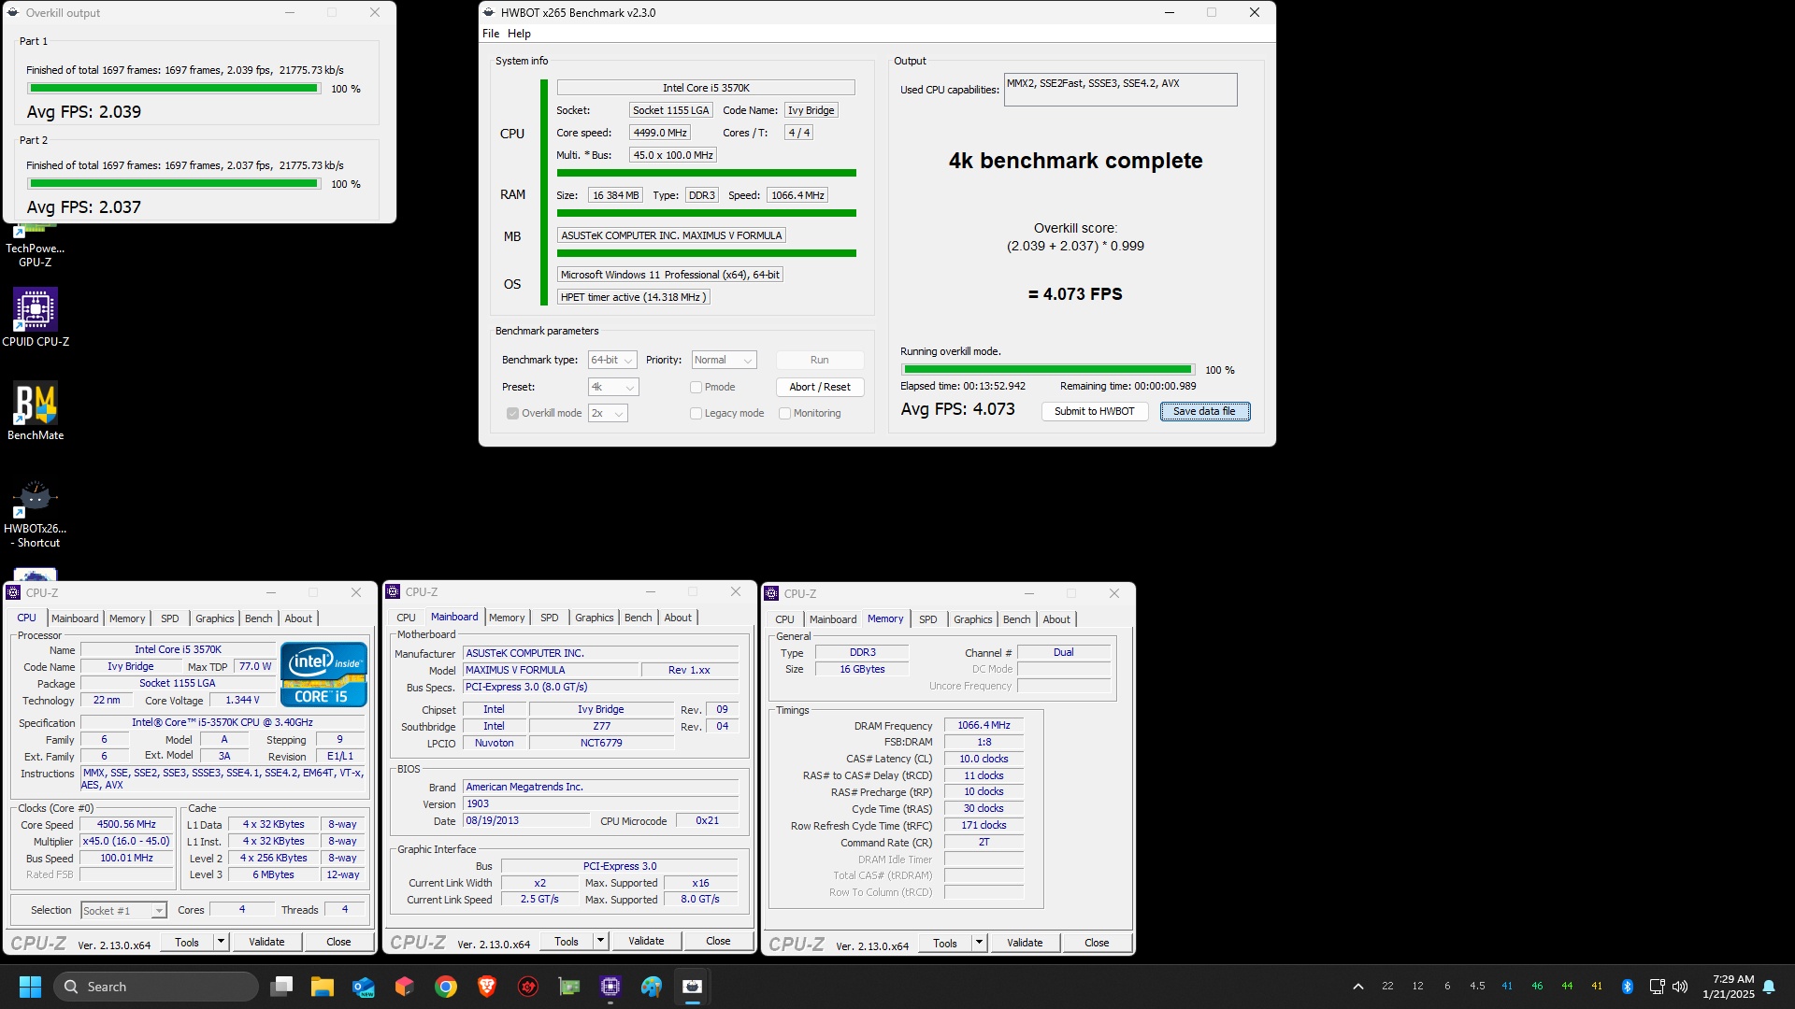Image resolution: width=1795 pixels, height=1009 pixels.
Task: Switch to HWBOT x265 via its taskbar icon
Action: coord(693,987)
